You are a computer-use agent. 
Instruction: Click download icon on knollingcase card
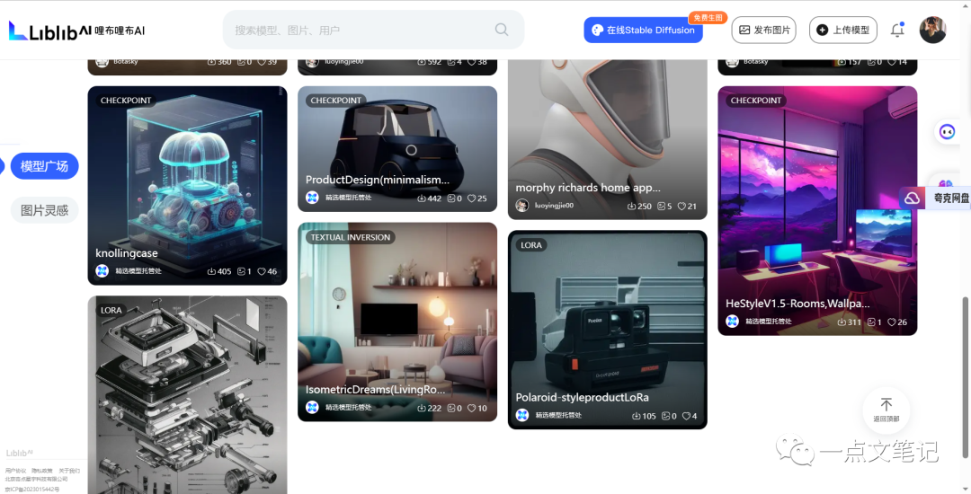(211, 271)
